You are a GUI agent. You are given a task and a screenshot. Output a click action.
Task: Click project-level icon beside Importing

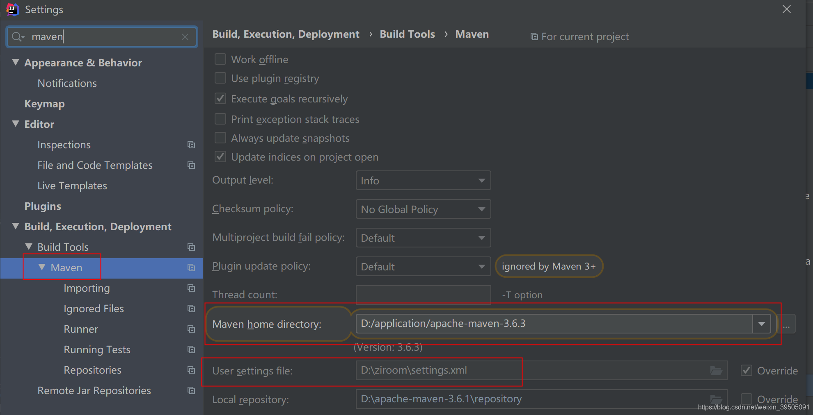pos(191,288)
